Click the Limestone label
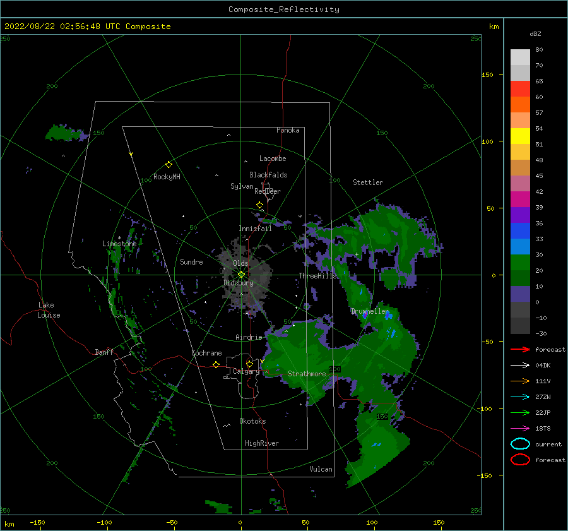 [x=119, y=244]
